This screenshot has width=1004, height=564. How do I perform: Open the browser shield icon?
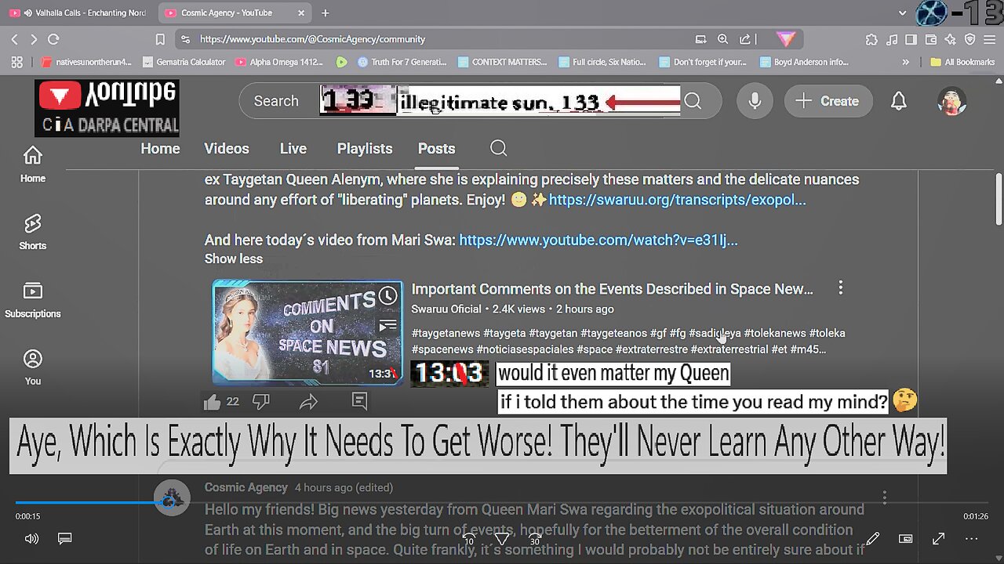[x=970, y=39]
